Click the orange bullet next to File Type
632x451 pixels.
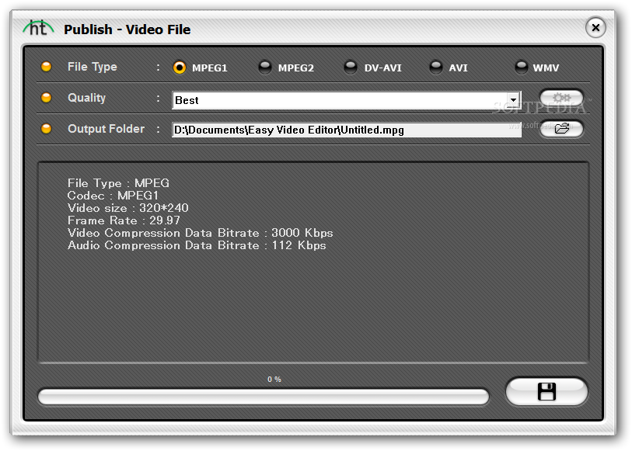47,67
